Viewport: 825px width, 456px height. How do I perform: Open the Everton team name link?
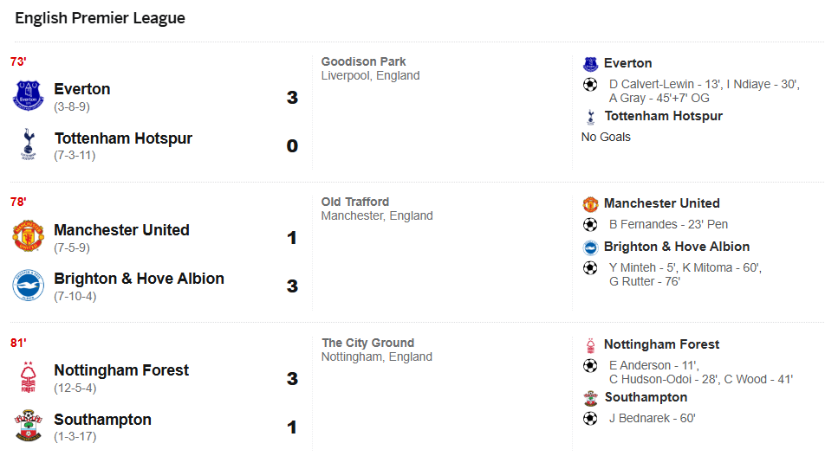pos(82,89)
